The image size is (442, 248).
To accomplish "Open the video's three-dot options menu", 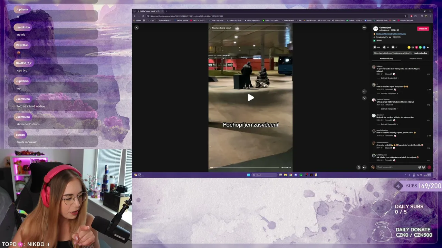I will tap(364, 28).
